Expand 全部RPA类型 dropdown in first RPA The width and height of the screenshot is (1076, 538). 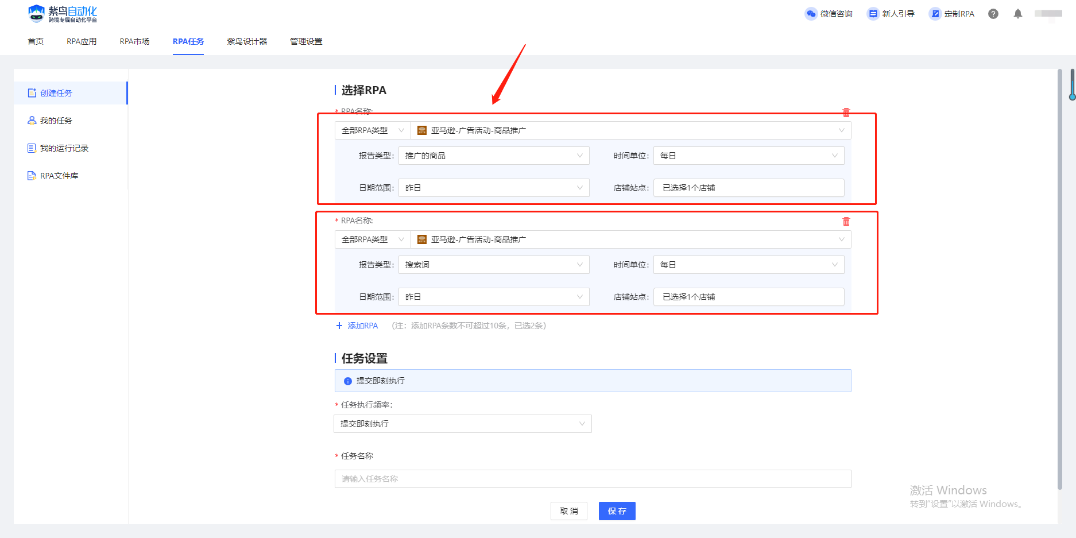tap(373, 130)
